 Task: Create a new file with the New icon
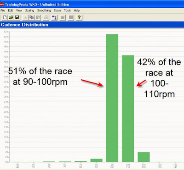[5, 17]
